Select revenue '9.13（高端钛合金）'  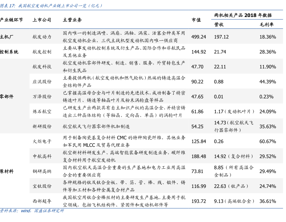click(234, 201)
